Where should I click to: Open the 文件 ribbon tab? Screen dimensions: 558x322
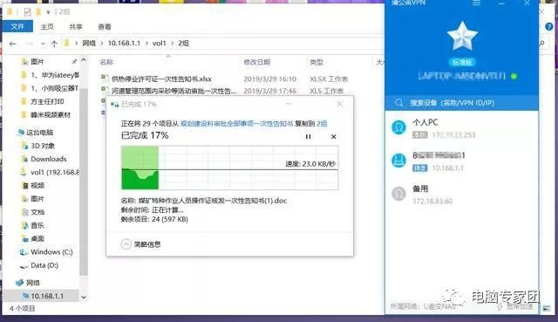click(17, 27)
